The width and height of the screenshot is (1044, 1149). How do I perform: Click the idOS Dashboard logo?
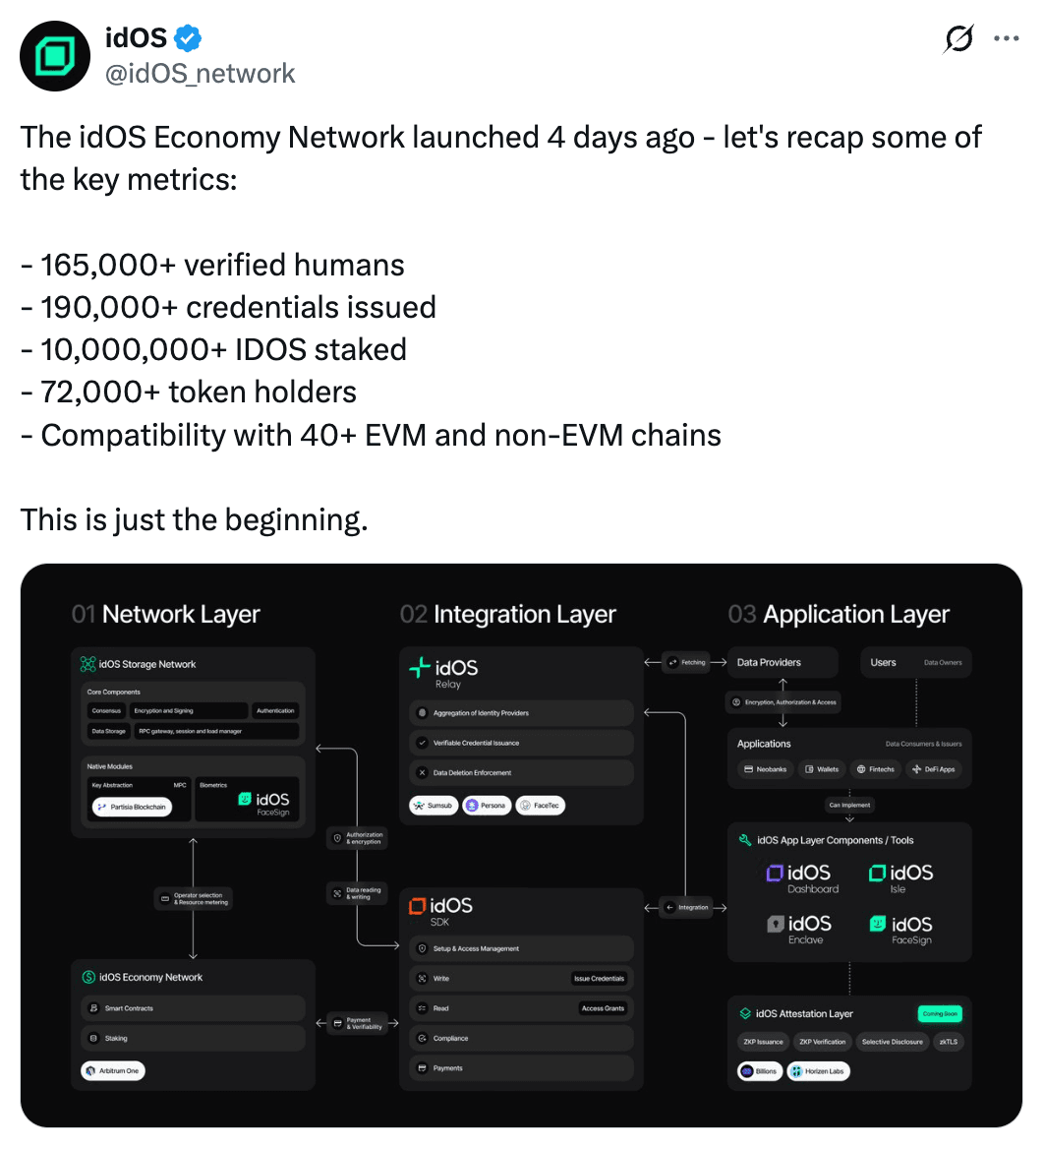tap(799, 877)
